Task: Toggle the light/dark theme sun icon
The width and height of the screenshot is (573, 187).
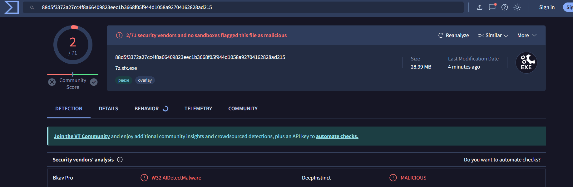Action: (x=517, y=7)
